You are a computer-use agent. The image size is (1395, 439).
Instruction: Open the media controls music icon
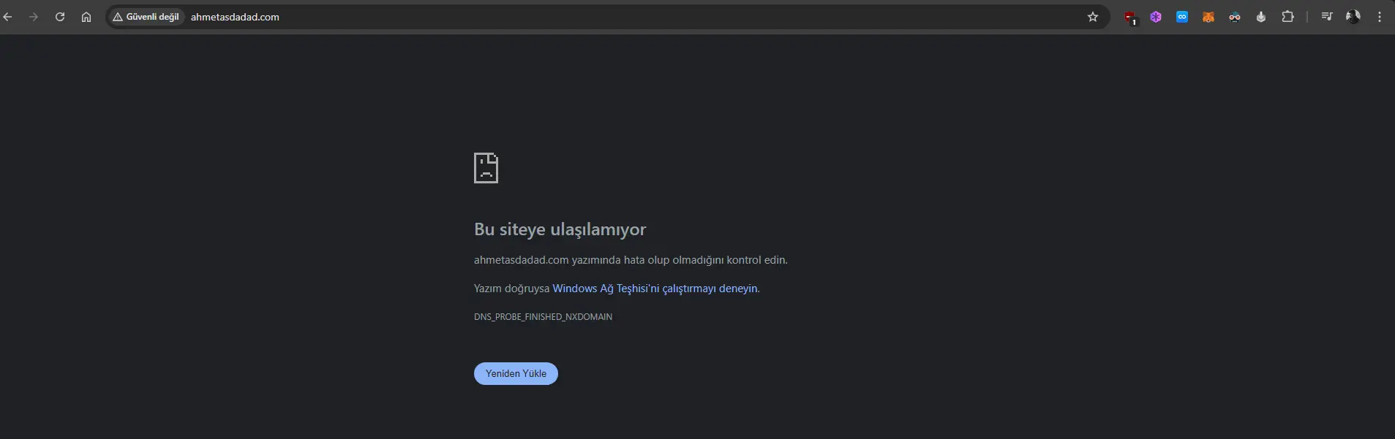pyautogui.click(x=1327, y=17)
